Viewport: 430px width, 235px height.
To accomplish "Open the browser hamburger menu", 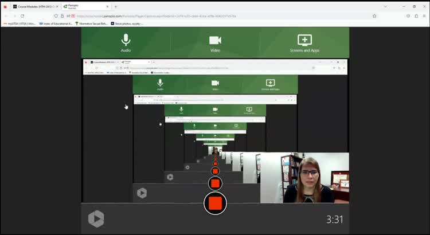I will 424,16.
